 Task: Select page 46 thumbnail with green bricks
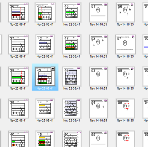point(72,12)
